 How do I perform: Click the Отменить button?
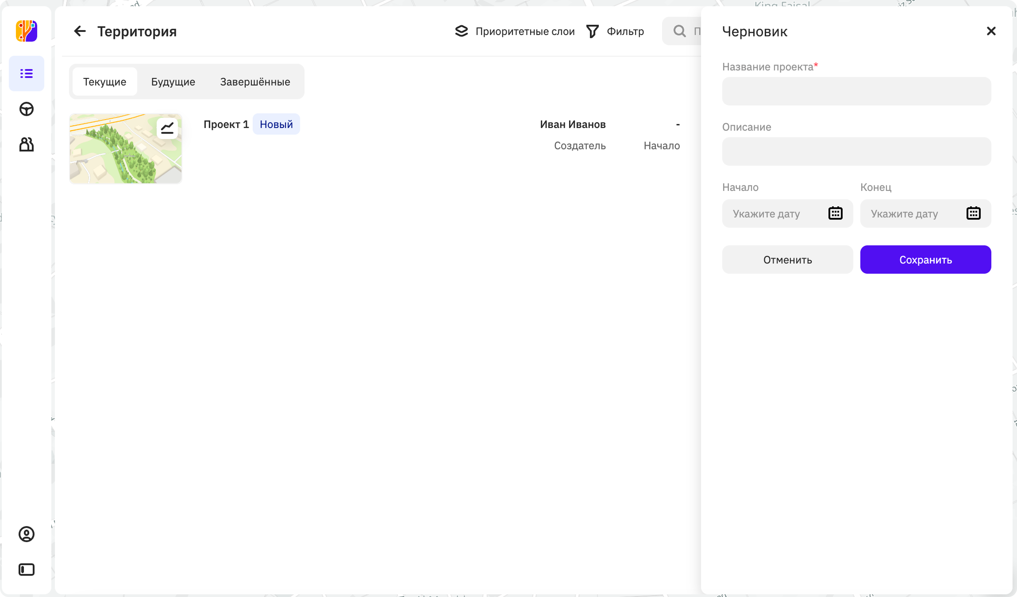click(x=787, y=260)
